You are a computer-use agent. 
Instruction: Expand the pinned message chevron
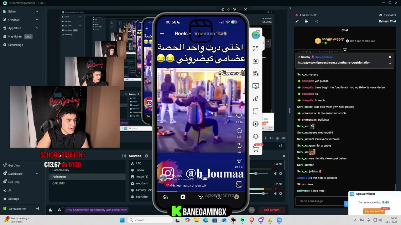pyautogui.click(x=390, y=63)
